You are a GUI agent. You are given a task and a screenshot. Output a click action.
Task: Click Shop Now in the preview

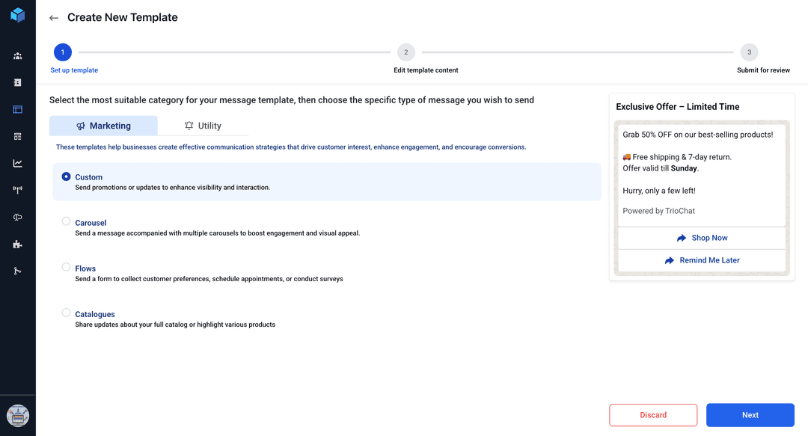pyautogui.click(x=702, y=238)
